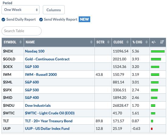Open the IWM - Russell 2000 link
Screen dimensions: 168x135
click(x=41, y=74)
